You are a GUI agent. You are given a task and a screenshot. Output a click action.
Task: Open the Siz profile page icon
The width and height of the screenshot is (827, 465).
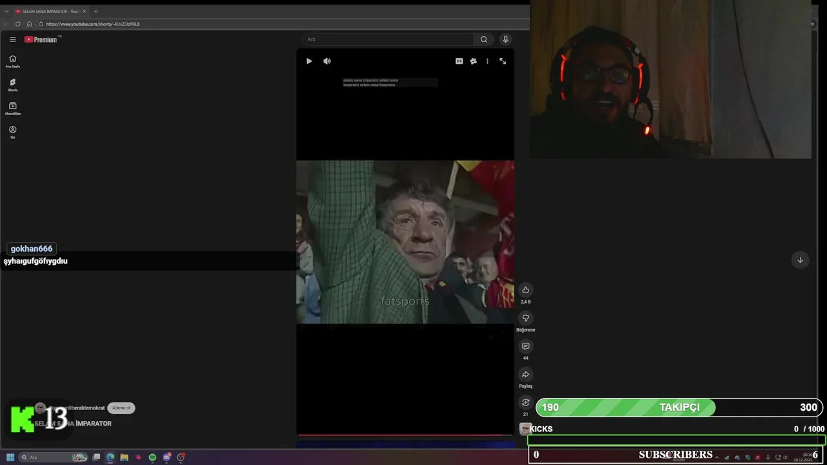pos(12,132)
